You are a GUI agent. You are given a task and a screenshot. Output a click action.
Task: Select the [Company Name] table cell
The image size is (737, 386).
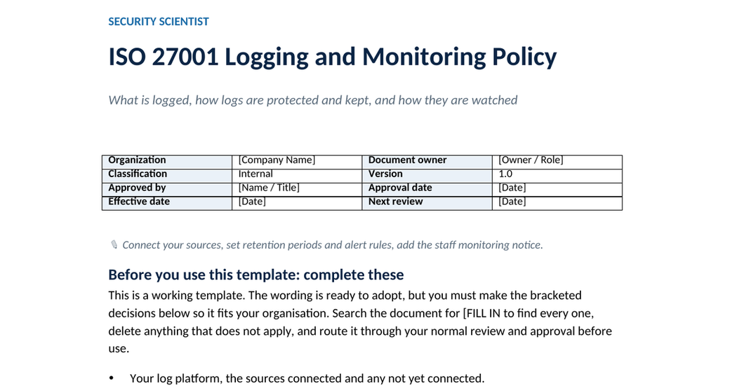coord(297,160)
